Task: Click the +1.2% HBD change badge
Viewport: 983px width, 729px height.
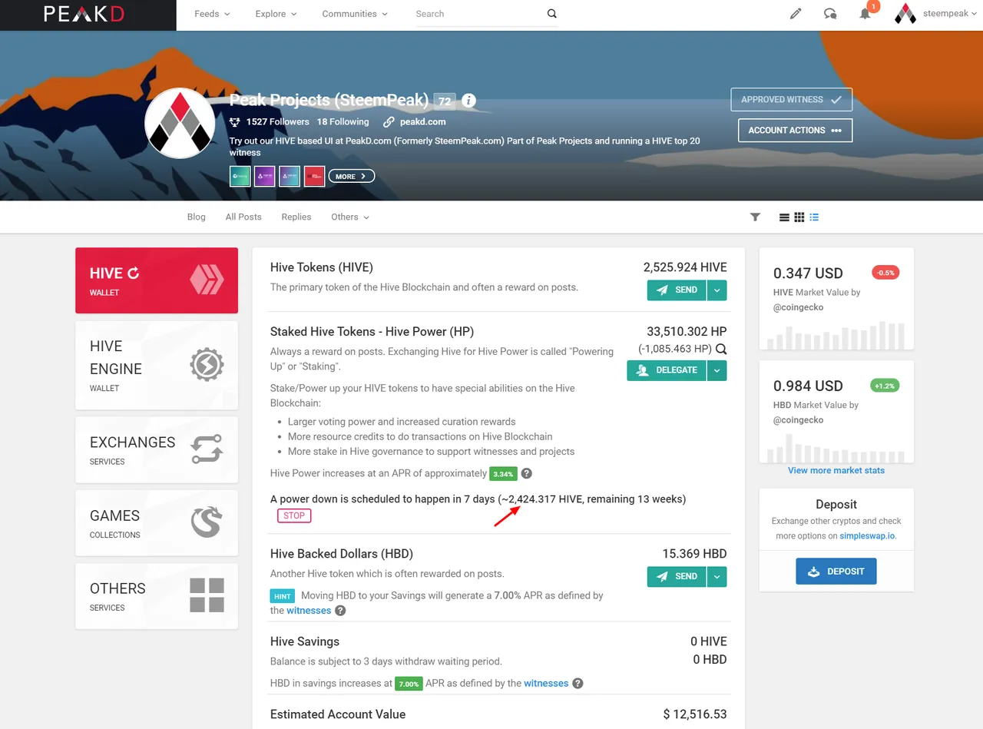Action: [885, 386]
